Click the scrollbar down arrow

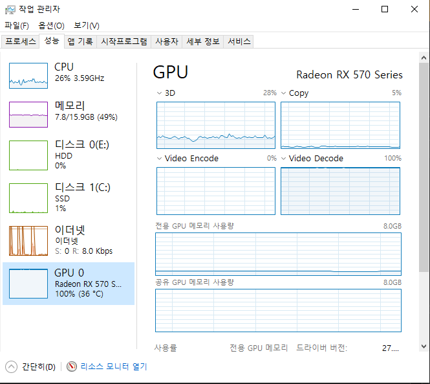coord(424,346)
